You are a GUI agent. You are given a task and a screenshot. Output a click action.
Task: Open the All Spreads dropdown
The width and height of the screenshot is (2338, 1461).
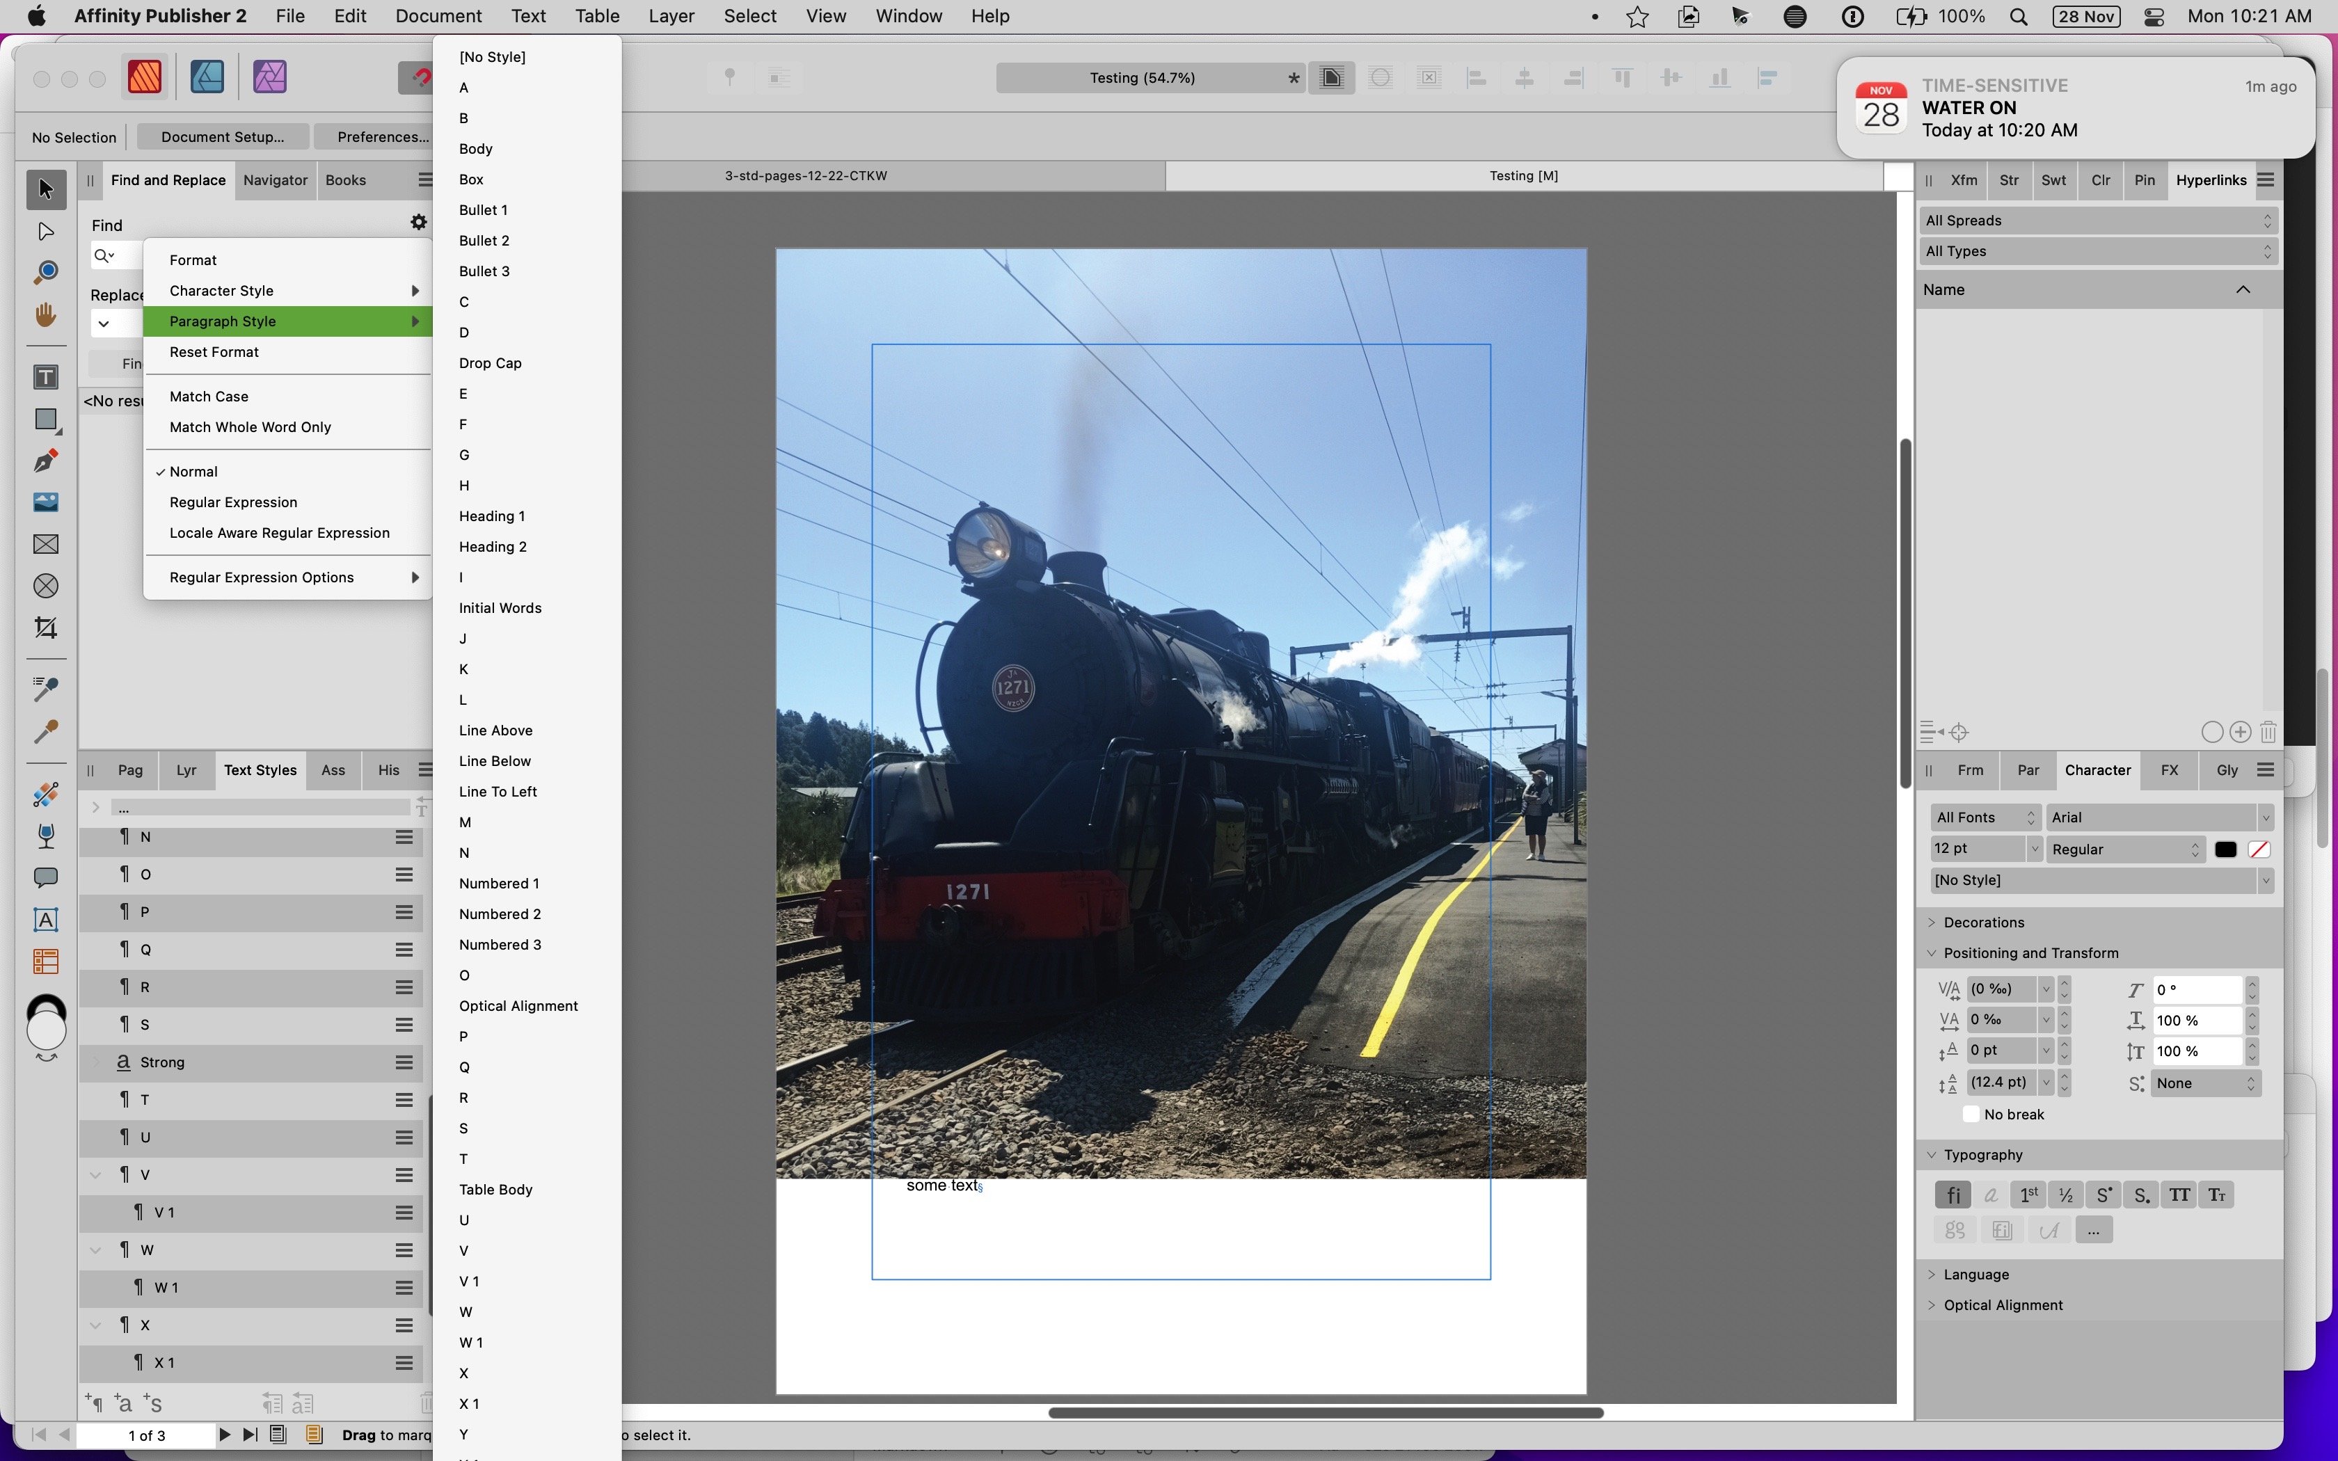[x=2097, y=221]
